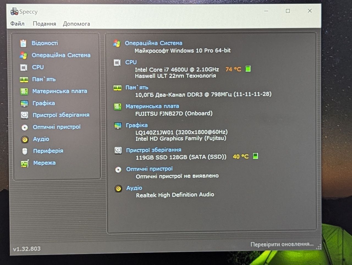352x265 pixels.
Task: Click the audio speaker icon in summary panel
Action: coord(119,188)
